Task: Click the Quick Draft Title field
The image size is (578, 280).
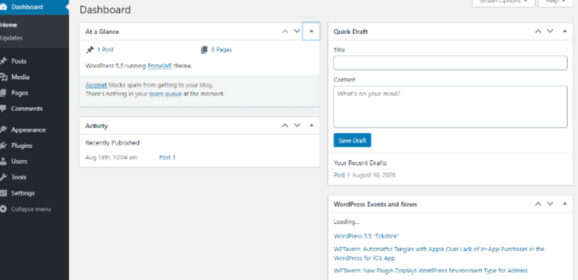Action: (450, 63)
